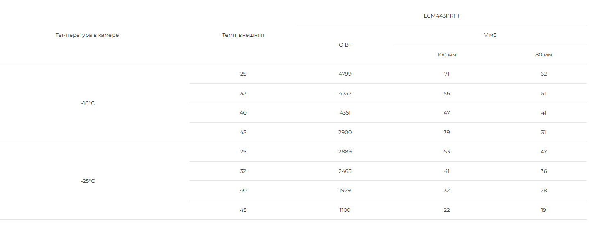Click the 2465 power value cell

point(345,171)
